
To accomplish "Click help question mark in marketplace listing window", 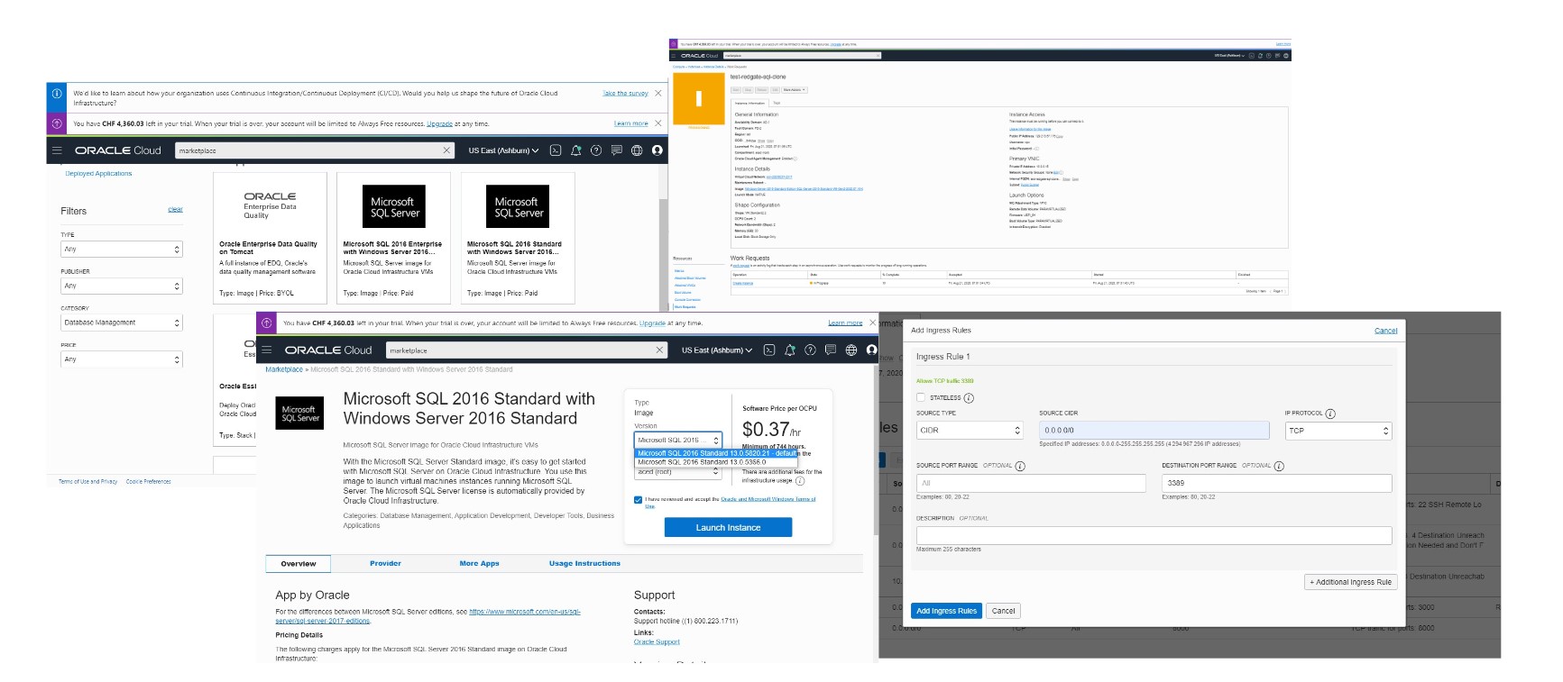I will click(596, 150).
